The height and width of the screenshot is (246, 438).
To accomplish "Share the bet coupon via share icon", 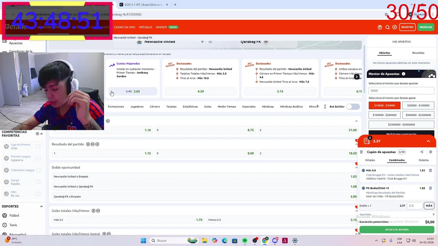I will pyautogui.click(x=422, y=152).
